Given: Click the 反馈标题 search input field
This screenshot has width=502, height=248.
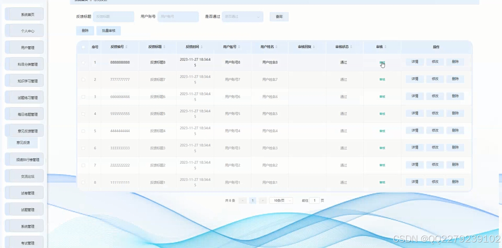Looking at the screenshot, I should coord(113,17).
